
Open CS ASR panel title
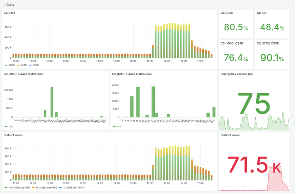point(262,13)
